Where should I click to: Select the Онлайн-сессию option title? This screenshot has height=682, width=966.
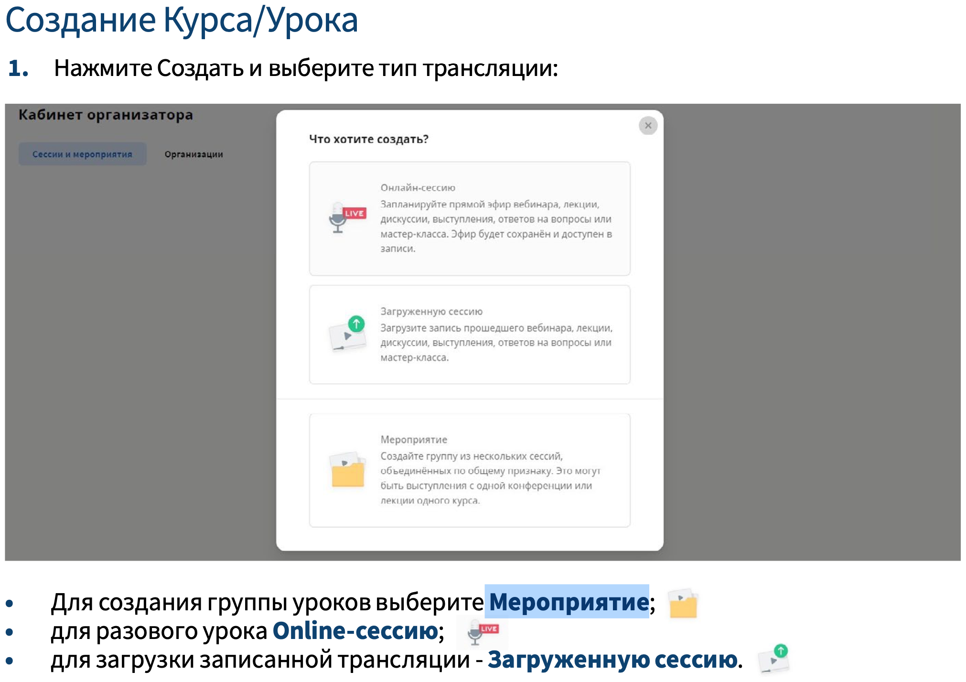tap(418, 188)
